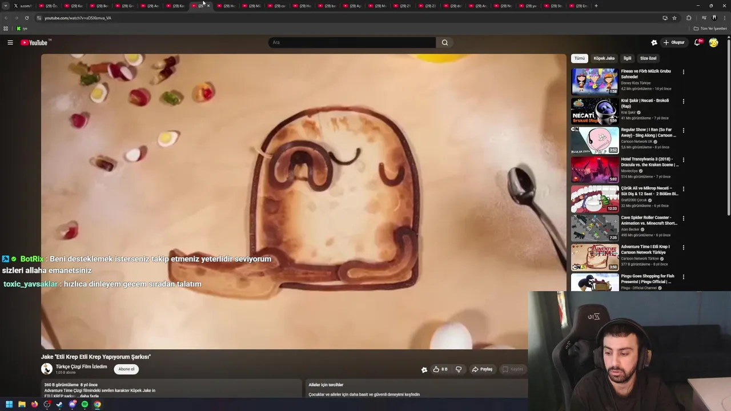The image size is (731, 411).
Task: Click the gear-shaped icon beside Oluştur
Action: coord(654,42)
